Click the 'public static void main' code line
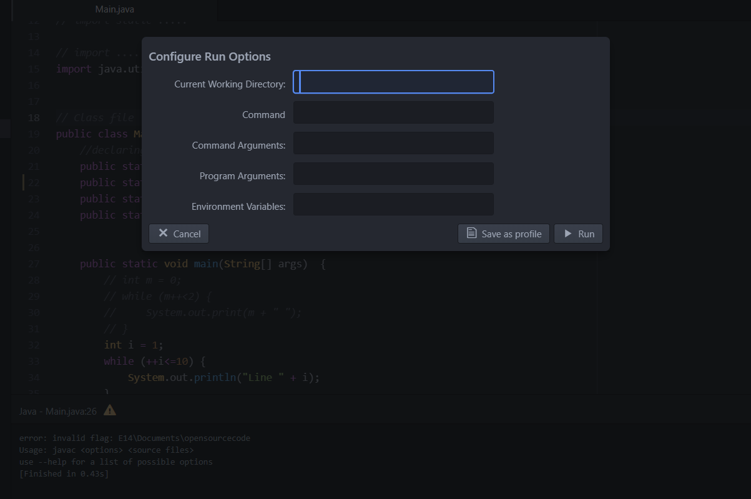 pos(203,264)
